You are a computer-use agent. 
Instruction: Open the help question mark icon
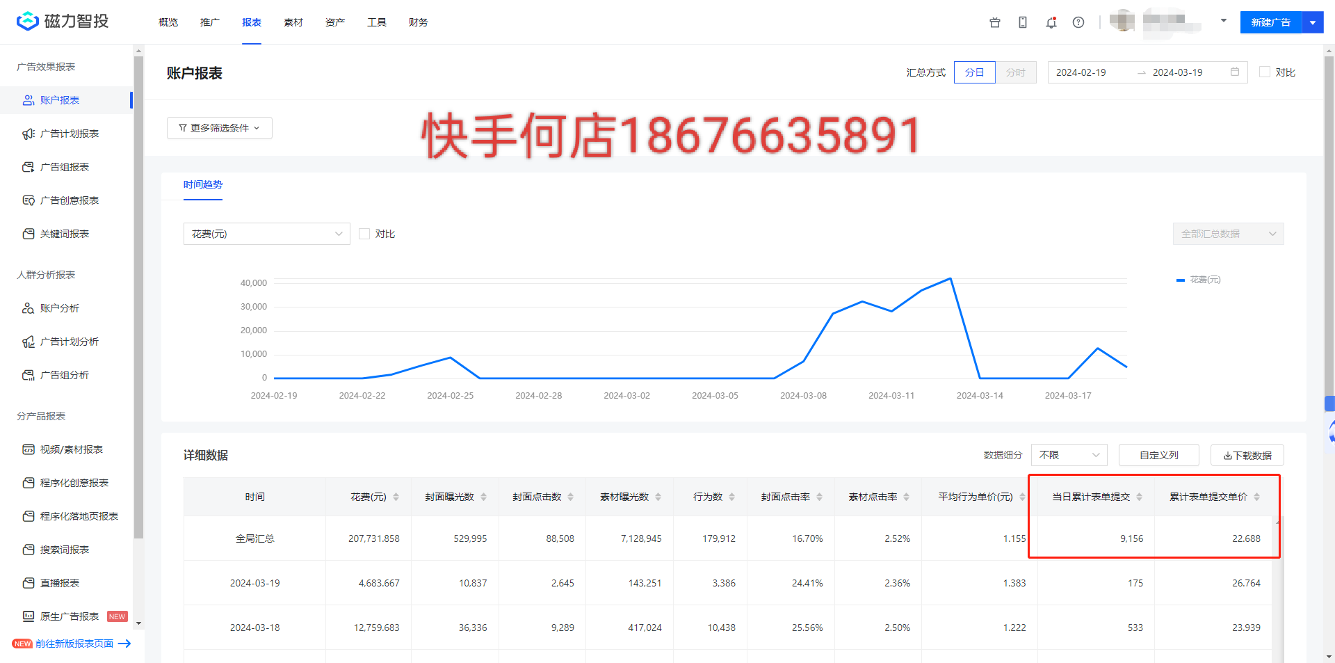(1078, 22)
